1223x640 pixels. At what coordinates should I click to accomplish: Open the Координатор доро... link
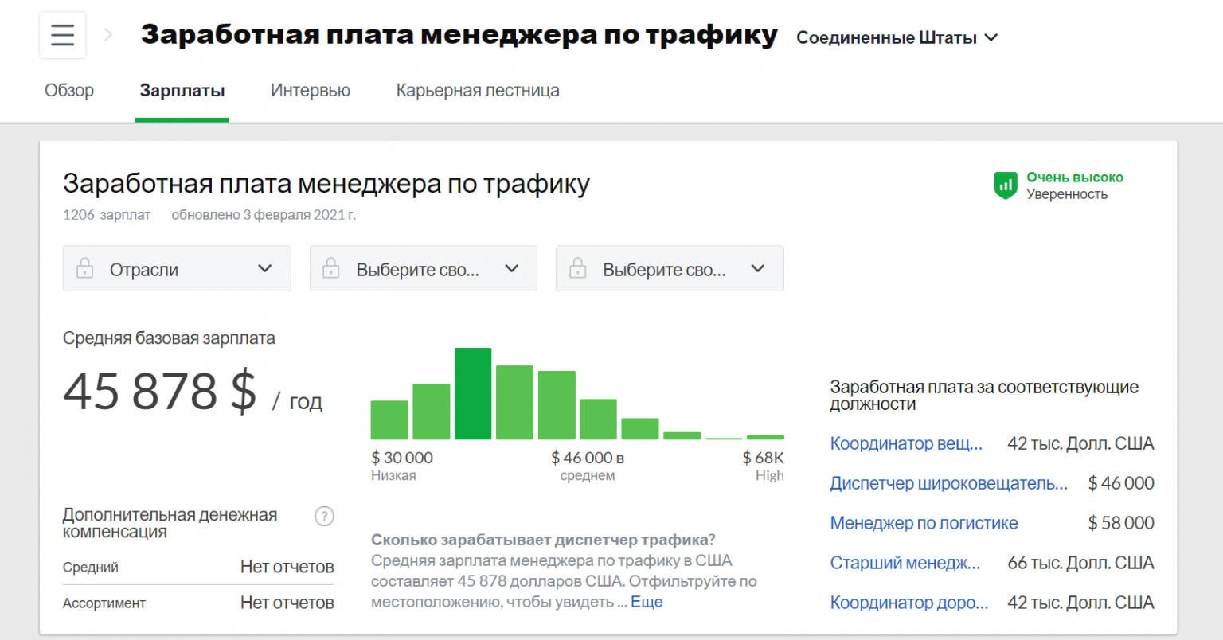(x=909, y=603)
